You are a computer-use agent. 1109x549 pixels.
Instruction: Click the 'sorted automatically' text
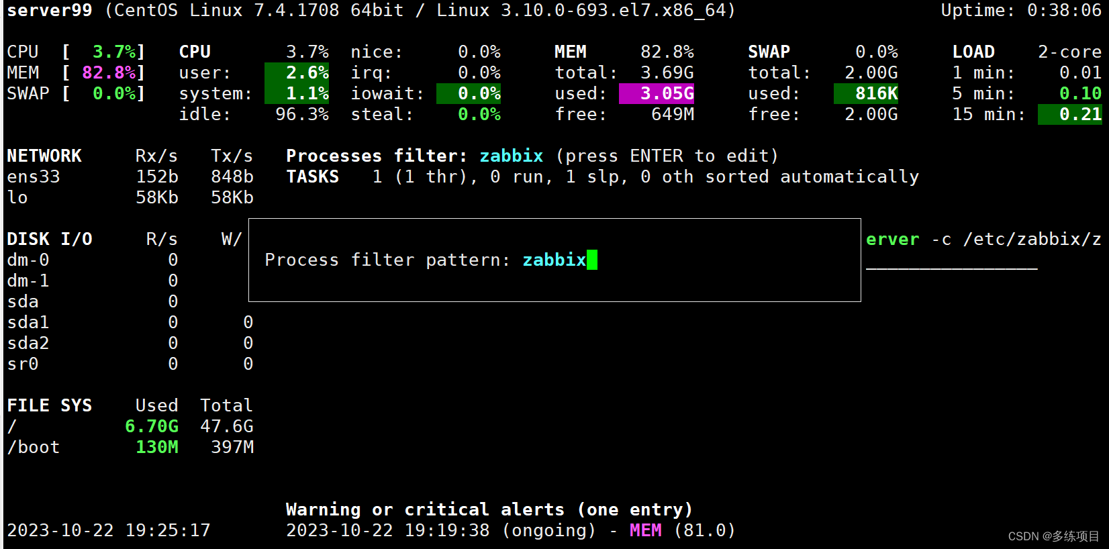(812, 177)
